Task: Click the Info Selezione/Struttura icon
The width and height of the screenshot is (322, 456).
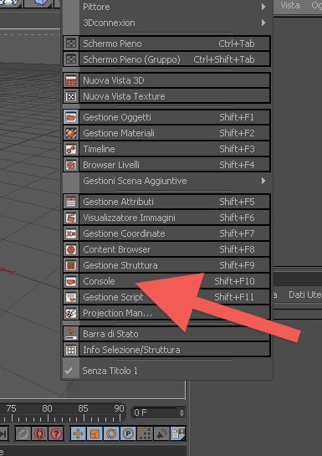Action: (x=71, y=350)
